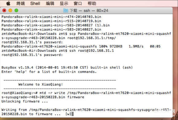
Task: Click PandoraBox-ralink-xiaomi-mini-r474-20140703.bin filename
Action: tap(51, 17)
